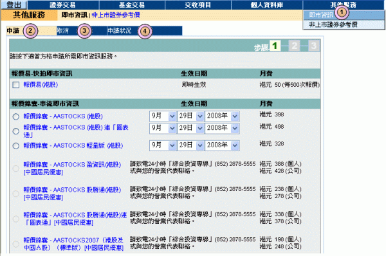The height and width of the screenshot is (256, 386).
Task: Click the 港元 398 monthly fee
Action: 271,114
